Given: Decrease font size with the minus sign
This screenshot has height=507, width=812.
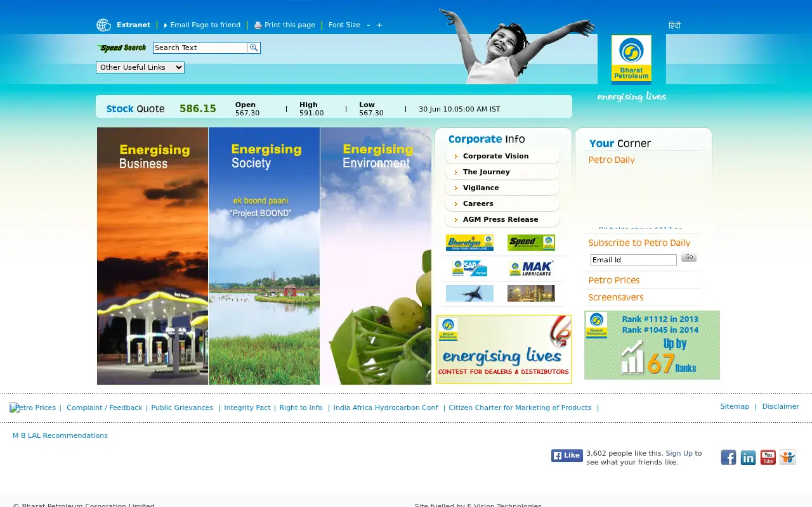Looking at the screenshot, I should tap(369, 25).
